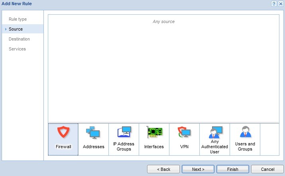This screenshot has height=176, width=285.
Task: Pick the IP Address Groups icon
Action: [124, 139]
